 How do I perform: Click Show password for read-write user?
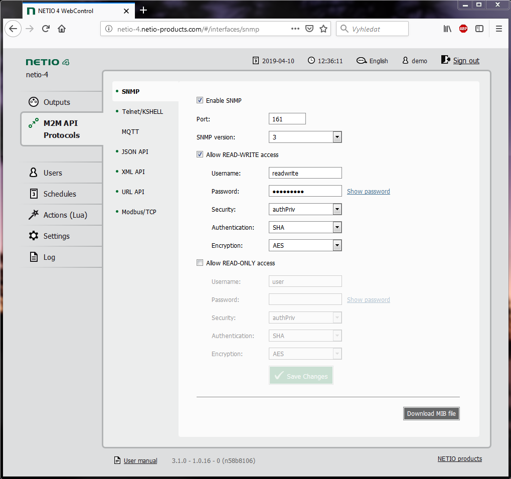(368, 191)
